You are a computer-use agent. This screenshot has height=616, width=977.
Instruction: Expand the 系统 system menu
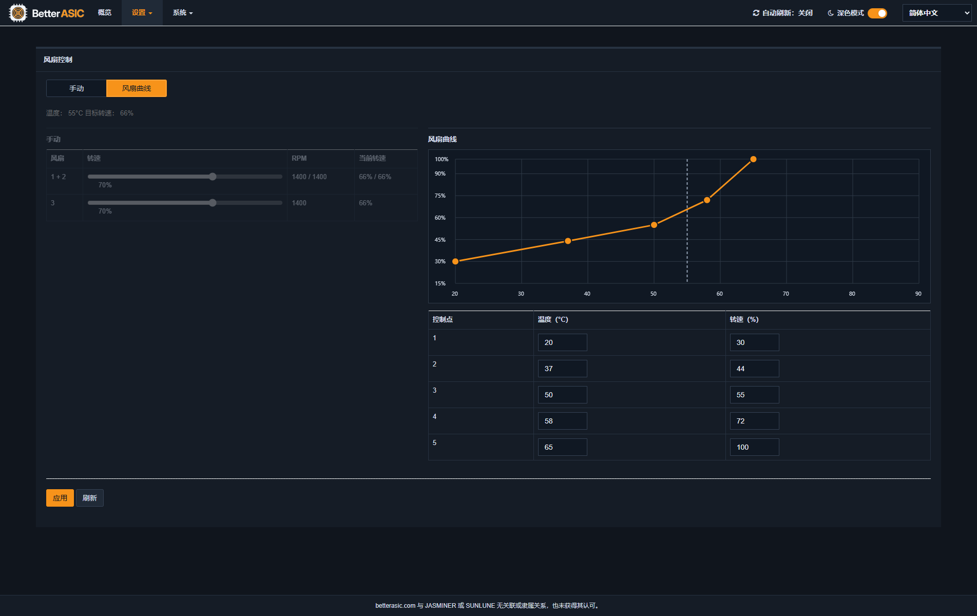coord(183,13)
